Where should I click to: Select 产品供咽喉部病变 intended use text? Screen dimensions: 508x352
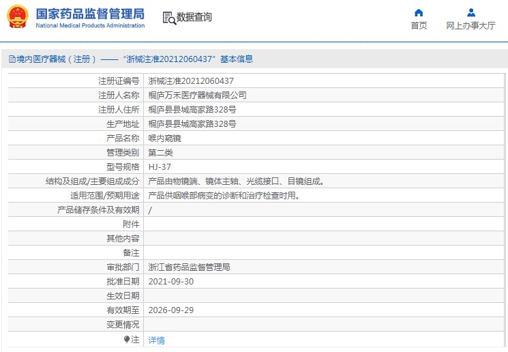224,196
